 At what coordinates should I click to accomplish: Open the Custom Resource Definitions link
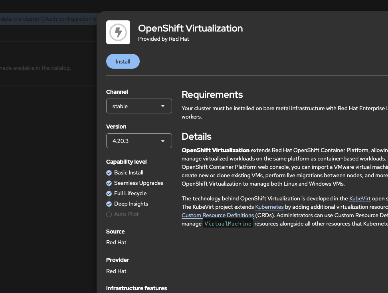coord(218,215)
